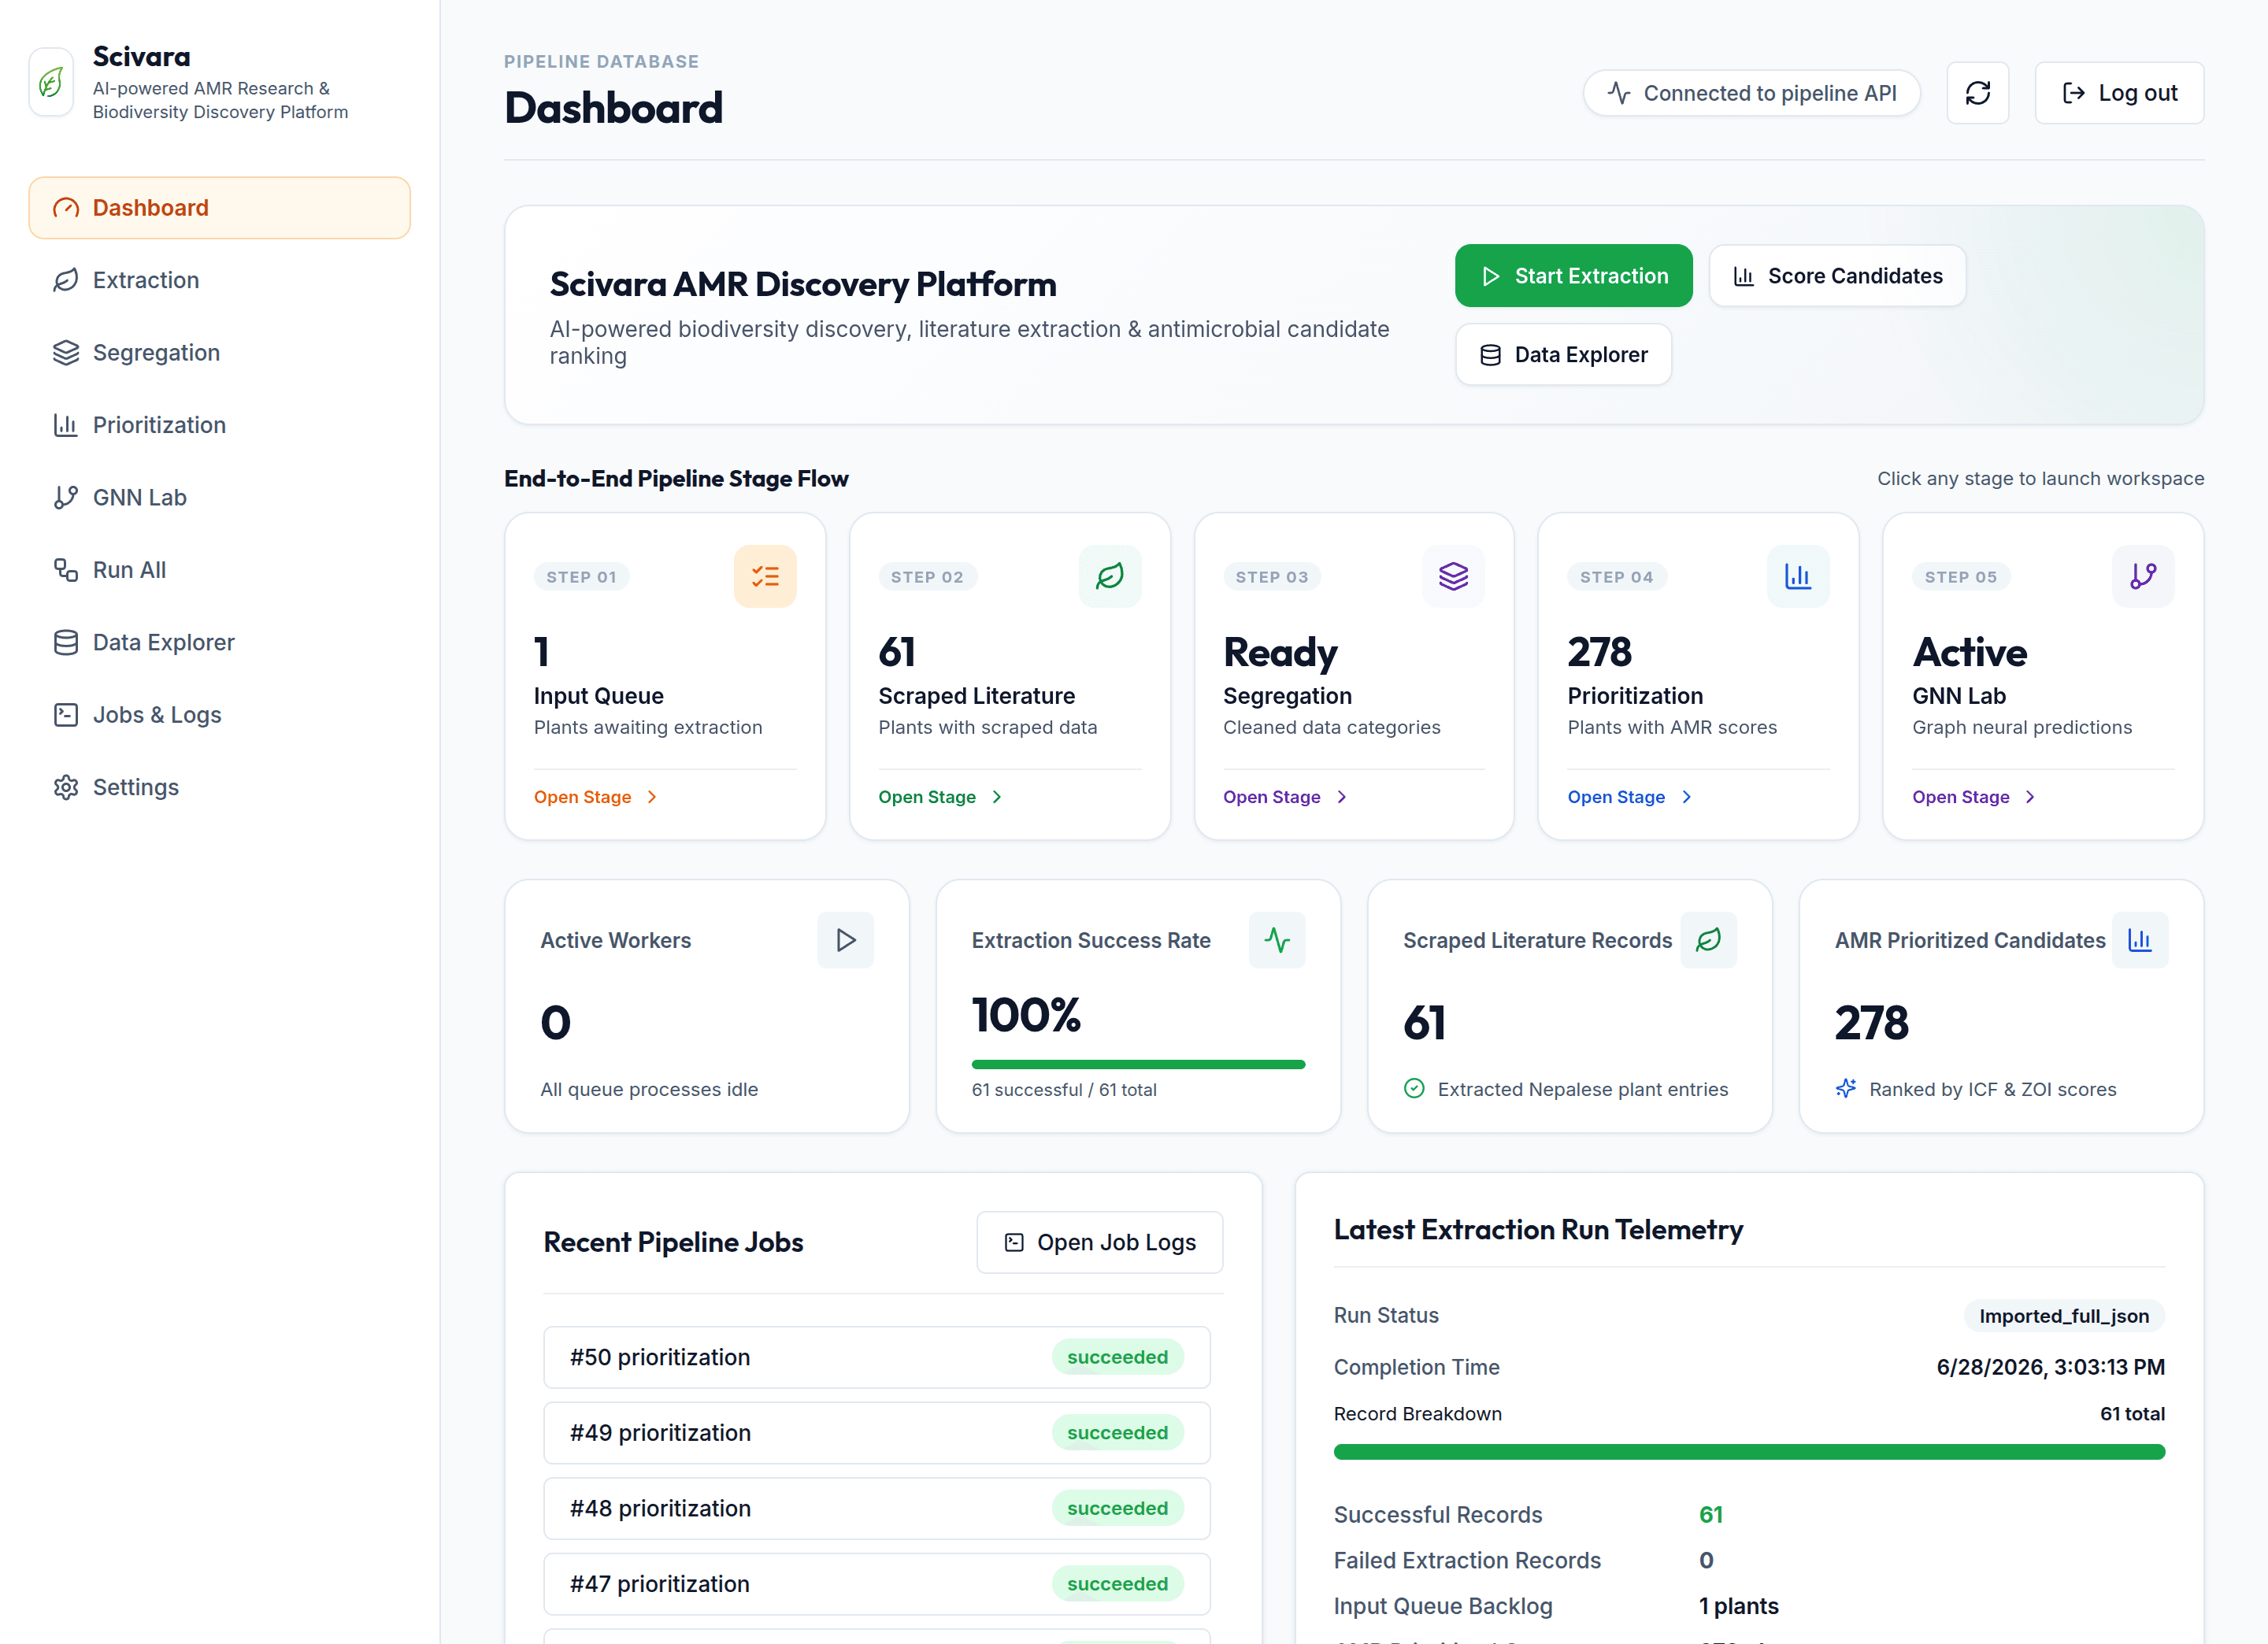Click the check circle icon by Extracted Nepalese
Screen dimensions: 2268x1644
tap(1414, 1088)
